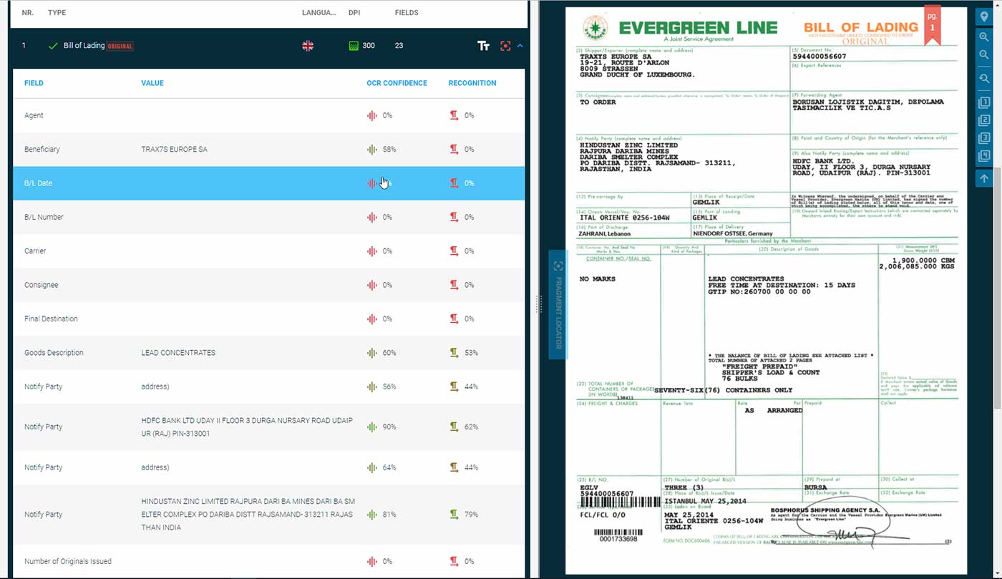Sort by the OCR Confidence column header
This screenshot has height=579, width=1002.
[397, 83]
